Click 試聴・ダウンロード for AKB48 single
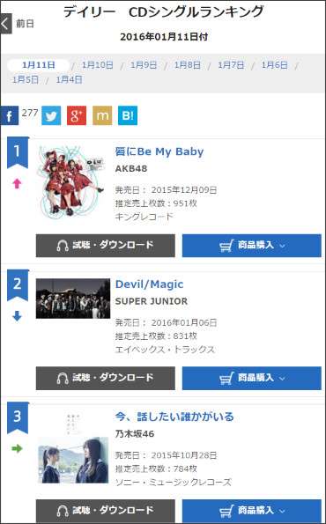The width and height of the screenshot is (326, 524). 106,246
